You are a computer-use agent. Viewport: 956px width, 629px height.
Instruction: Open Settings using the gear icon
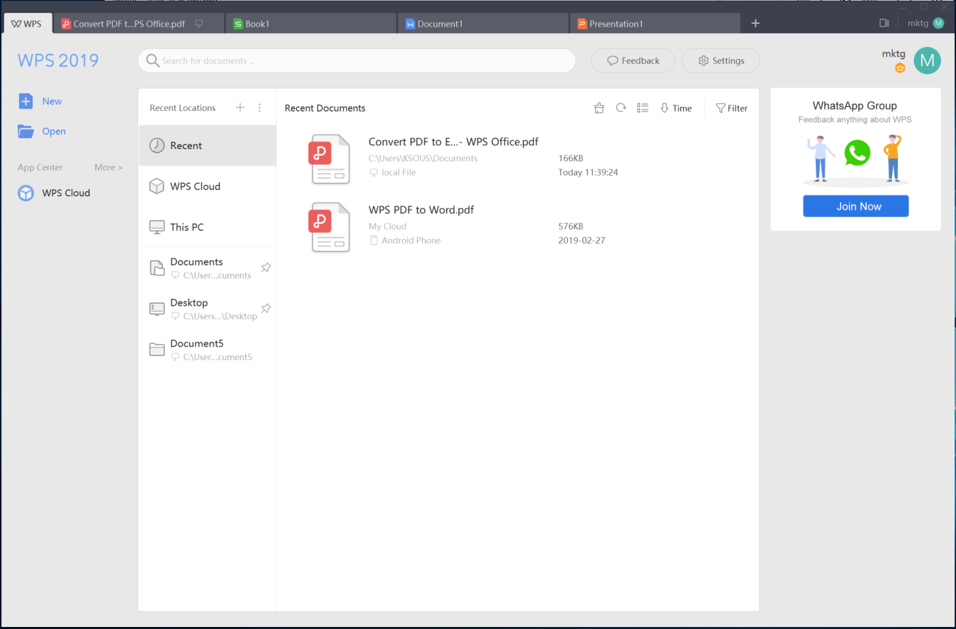[x=720, y=61]
